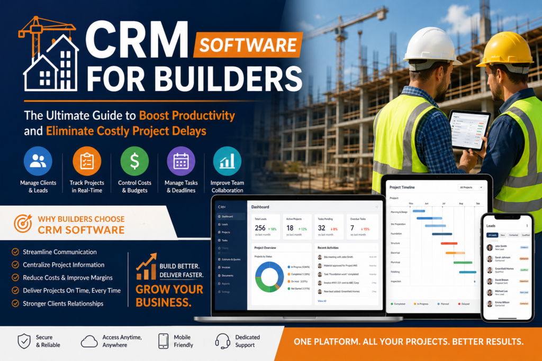Screen dimensions: 542x361
Task: Open the three-dot menu on phone Leads screen
Action: [527, 226]
